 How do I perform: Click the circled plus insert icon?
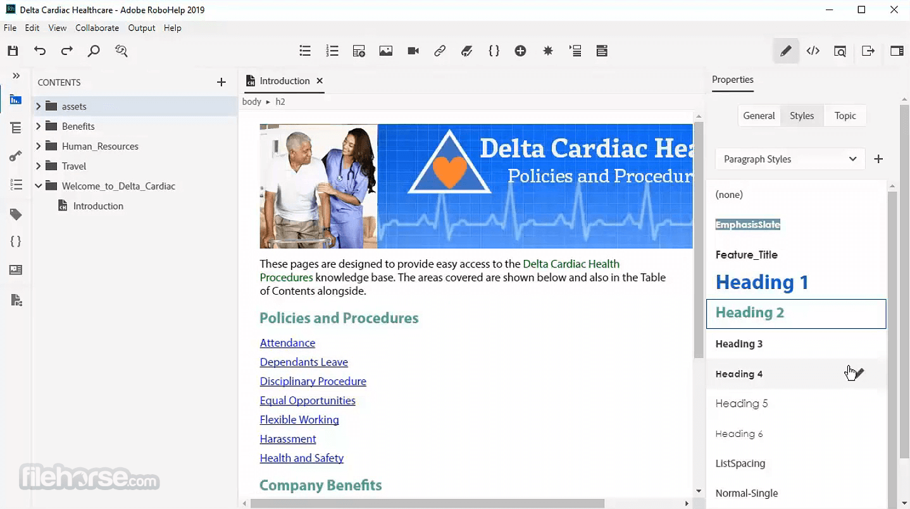pyautogui.click(x=521, y=51)
